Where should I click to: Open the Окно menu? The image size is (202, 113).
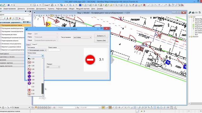point(93,9)
